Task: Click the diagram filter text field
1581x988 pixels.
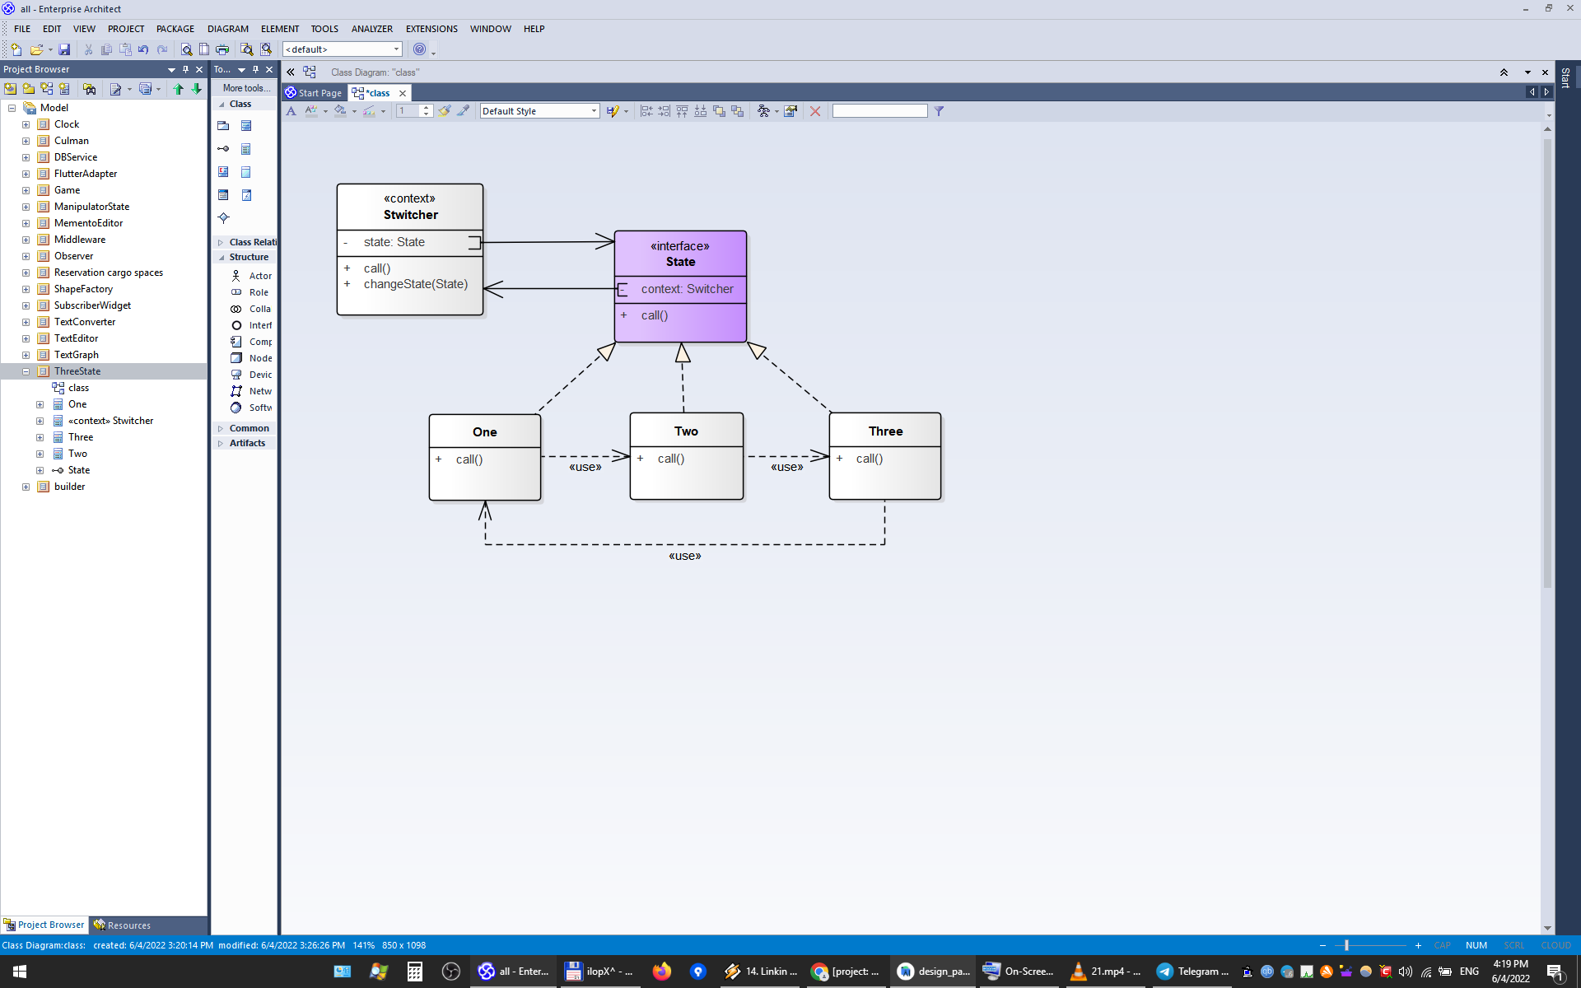Action: coord(879,111)
